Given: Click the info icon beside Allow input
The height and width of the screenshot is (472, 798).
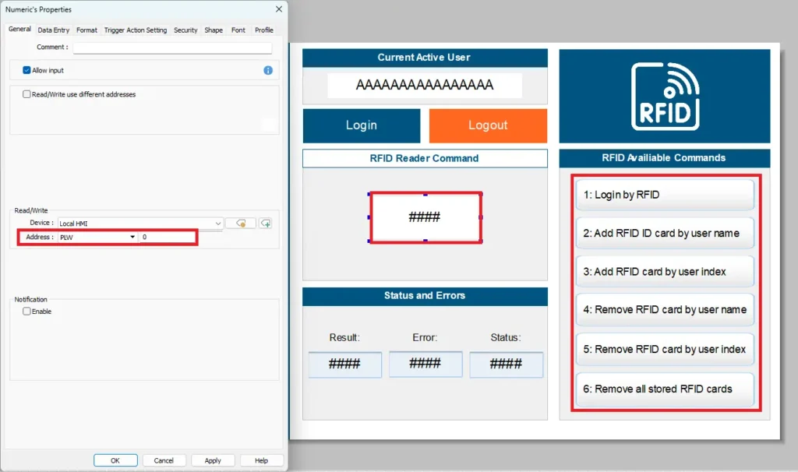Looking at the screenshot, I should 267,70.
